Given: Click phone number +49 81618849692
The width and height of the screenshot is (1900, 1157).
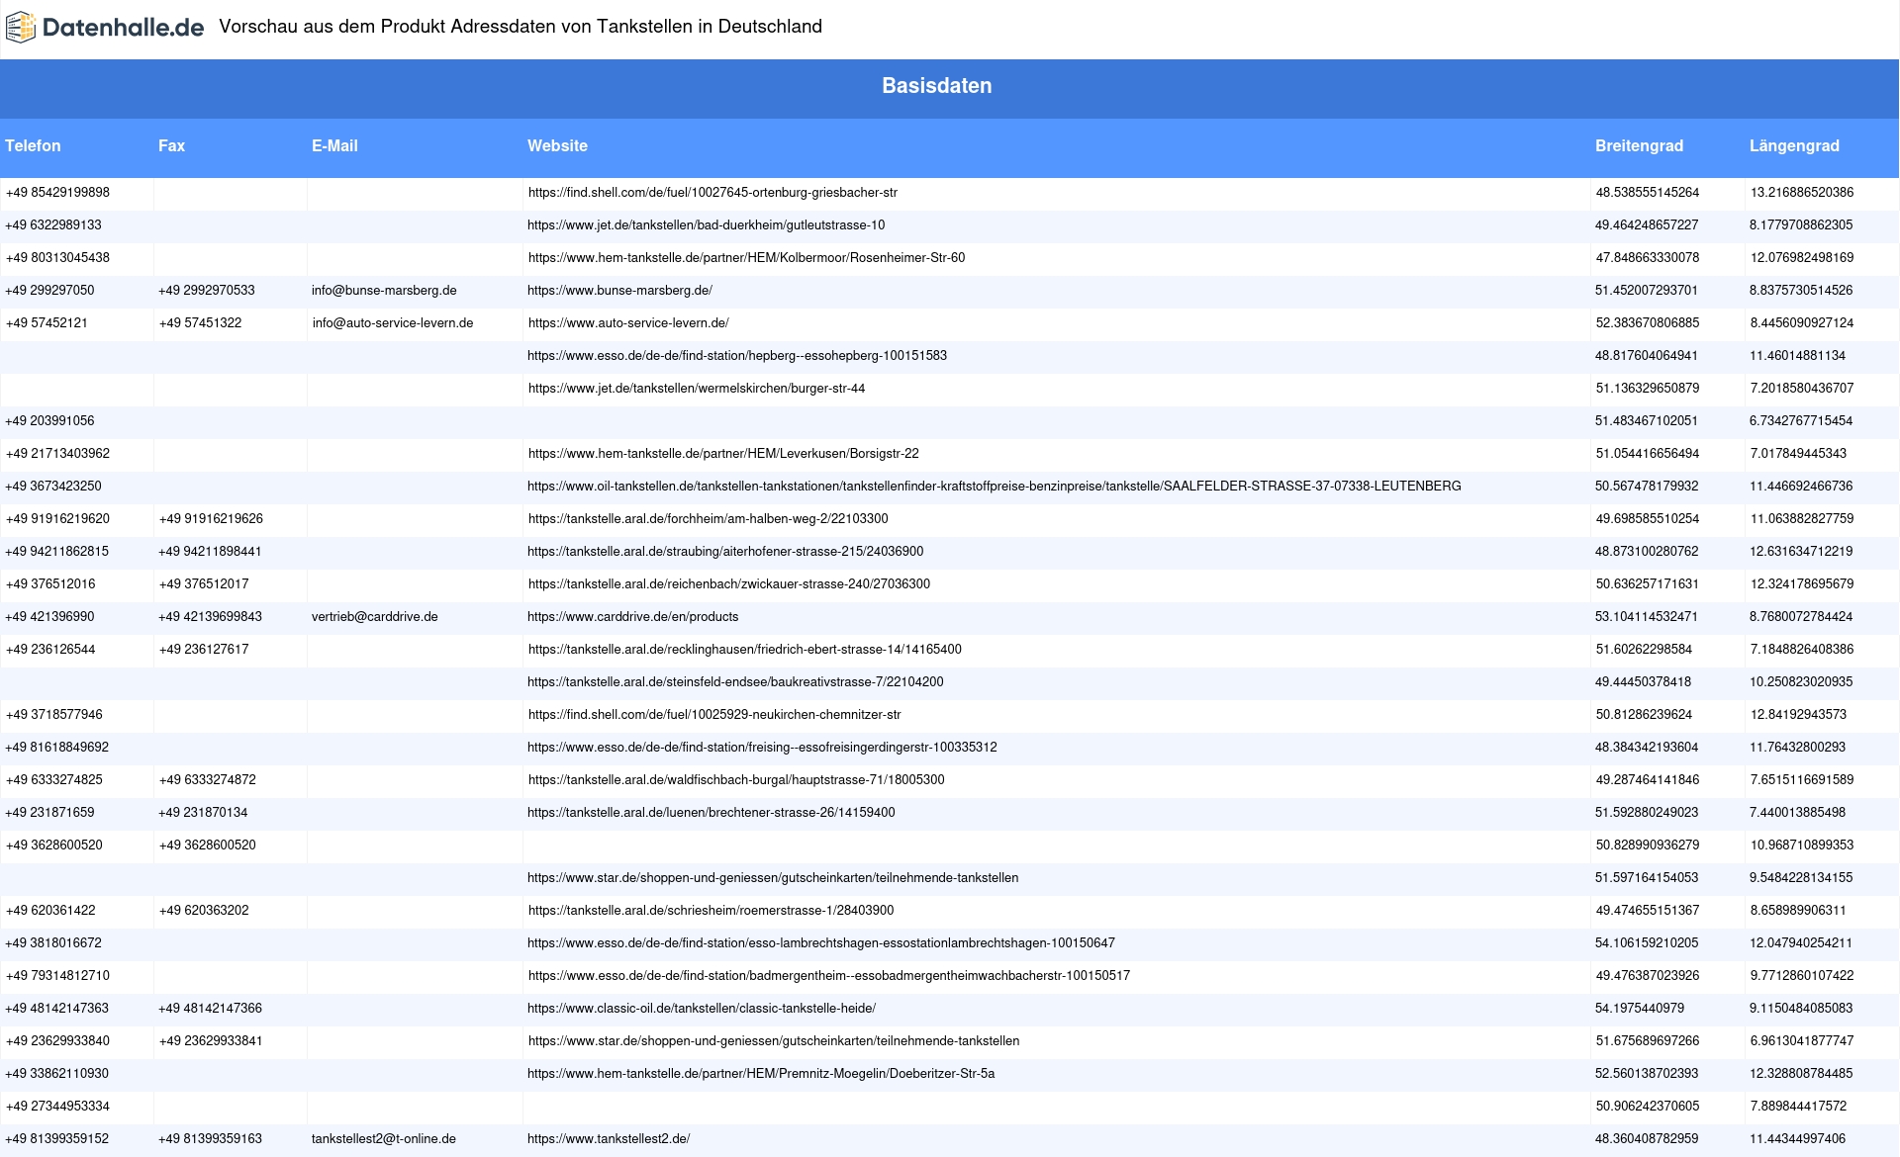Looking at the screenshot, I should tap(57, 748).
